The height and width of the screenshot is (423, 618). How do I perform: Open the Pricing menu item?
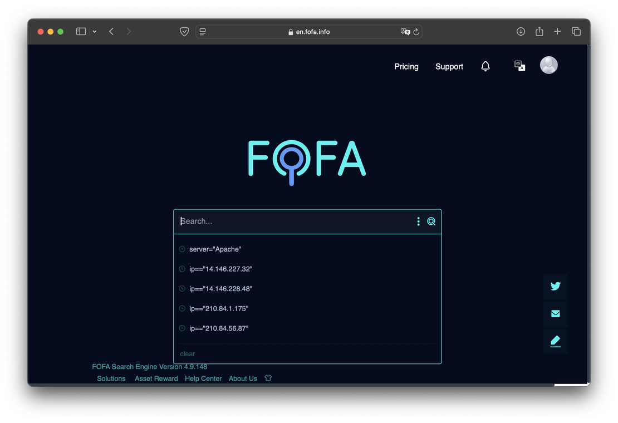(x=406, y=66)
